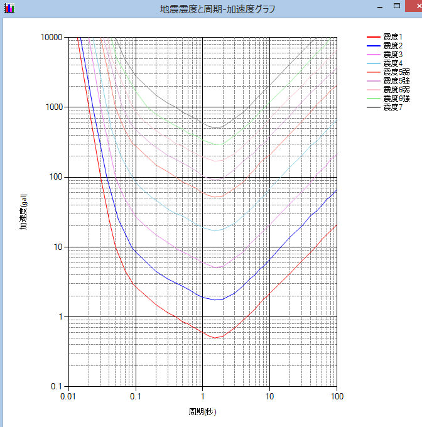Viewport: 422px width, 427px height.
Task: Click the blue 震度2 legend line
Action: (374, 46)
